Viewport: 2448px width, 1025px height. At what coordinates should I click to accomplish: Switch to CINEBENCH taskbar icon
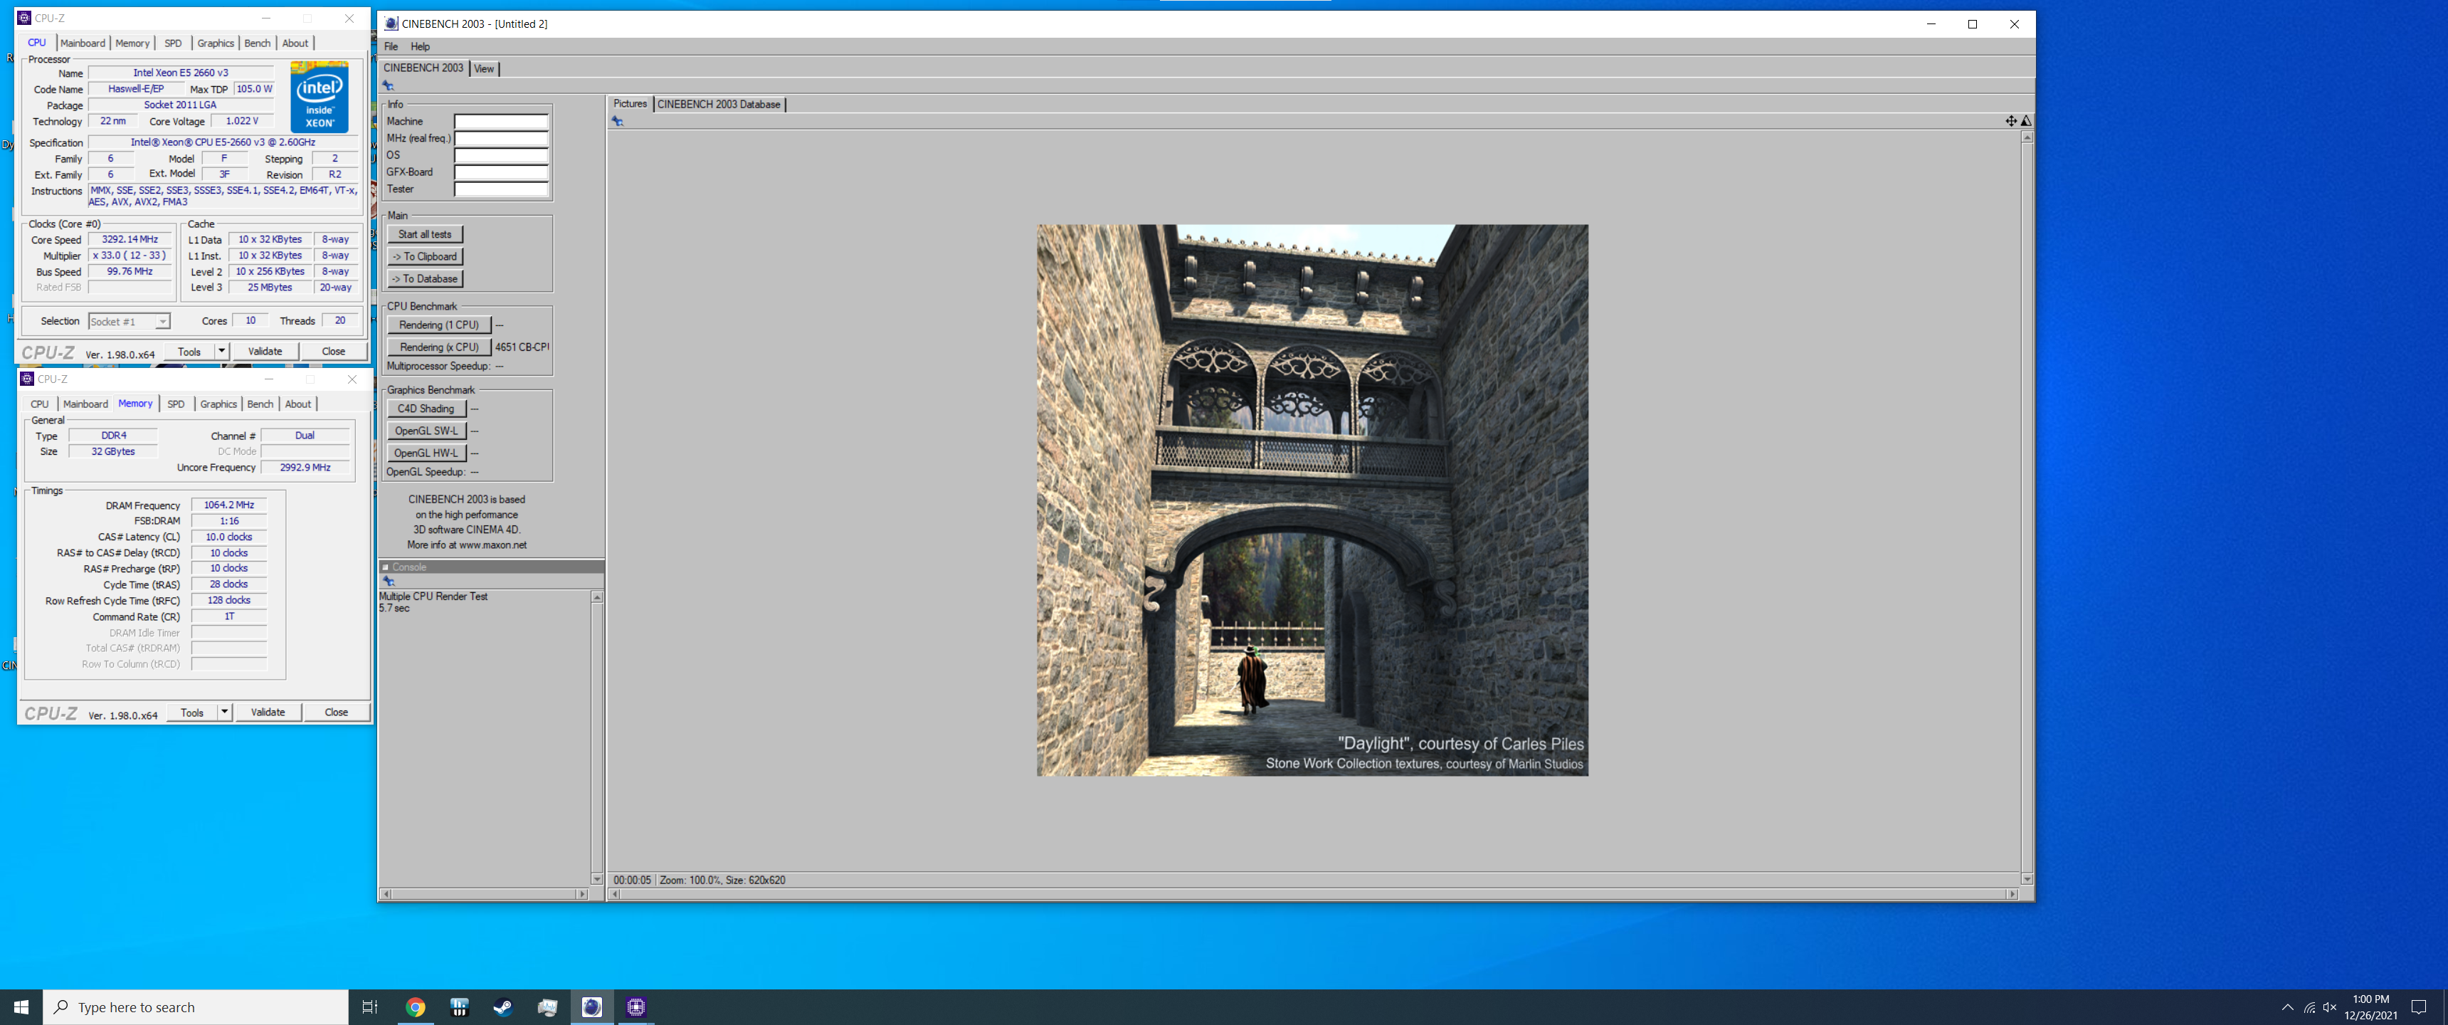591,1007
